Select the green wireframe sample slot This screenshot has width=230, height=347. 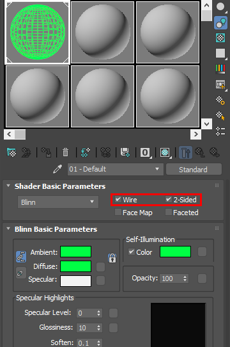point(37,32)
